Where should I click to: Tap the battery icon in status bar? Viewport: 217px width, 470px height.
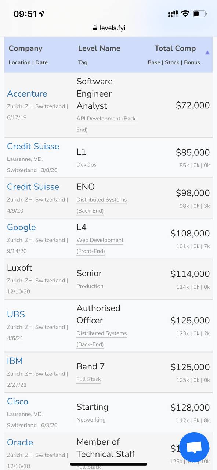(x=200, y=14)
